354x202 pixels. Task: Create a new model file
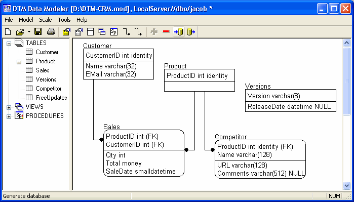8,32
